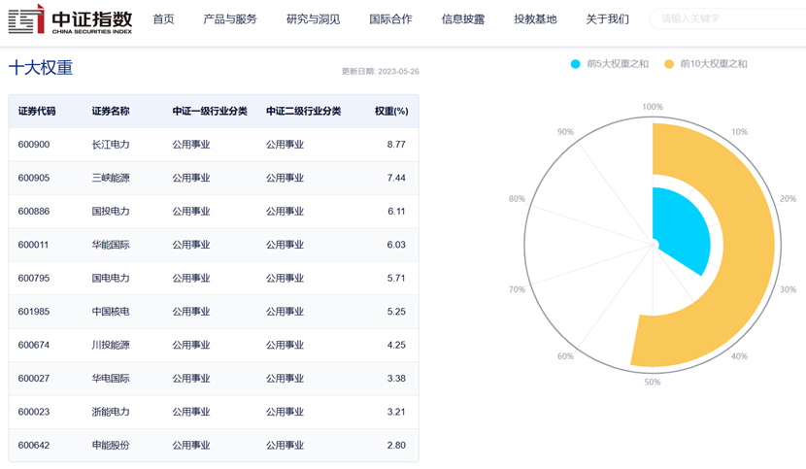Viewport: 806px width, 469px height.
Task: Select stock code 600900
Action: (34, 145)
